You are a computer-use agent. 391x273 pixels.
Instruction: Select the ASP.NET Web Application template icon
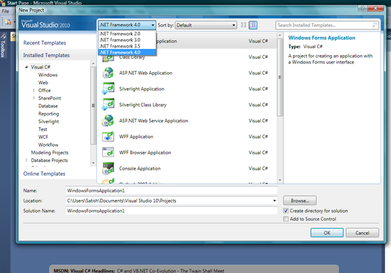(x=108, y=73)
